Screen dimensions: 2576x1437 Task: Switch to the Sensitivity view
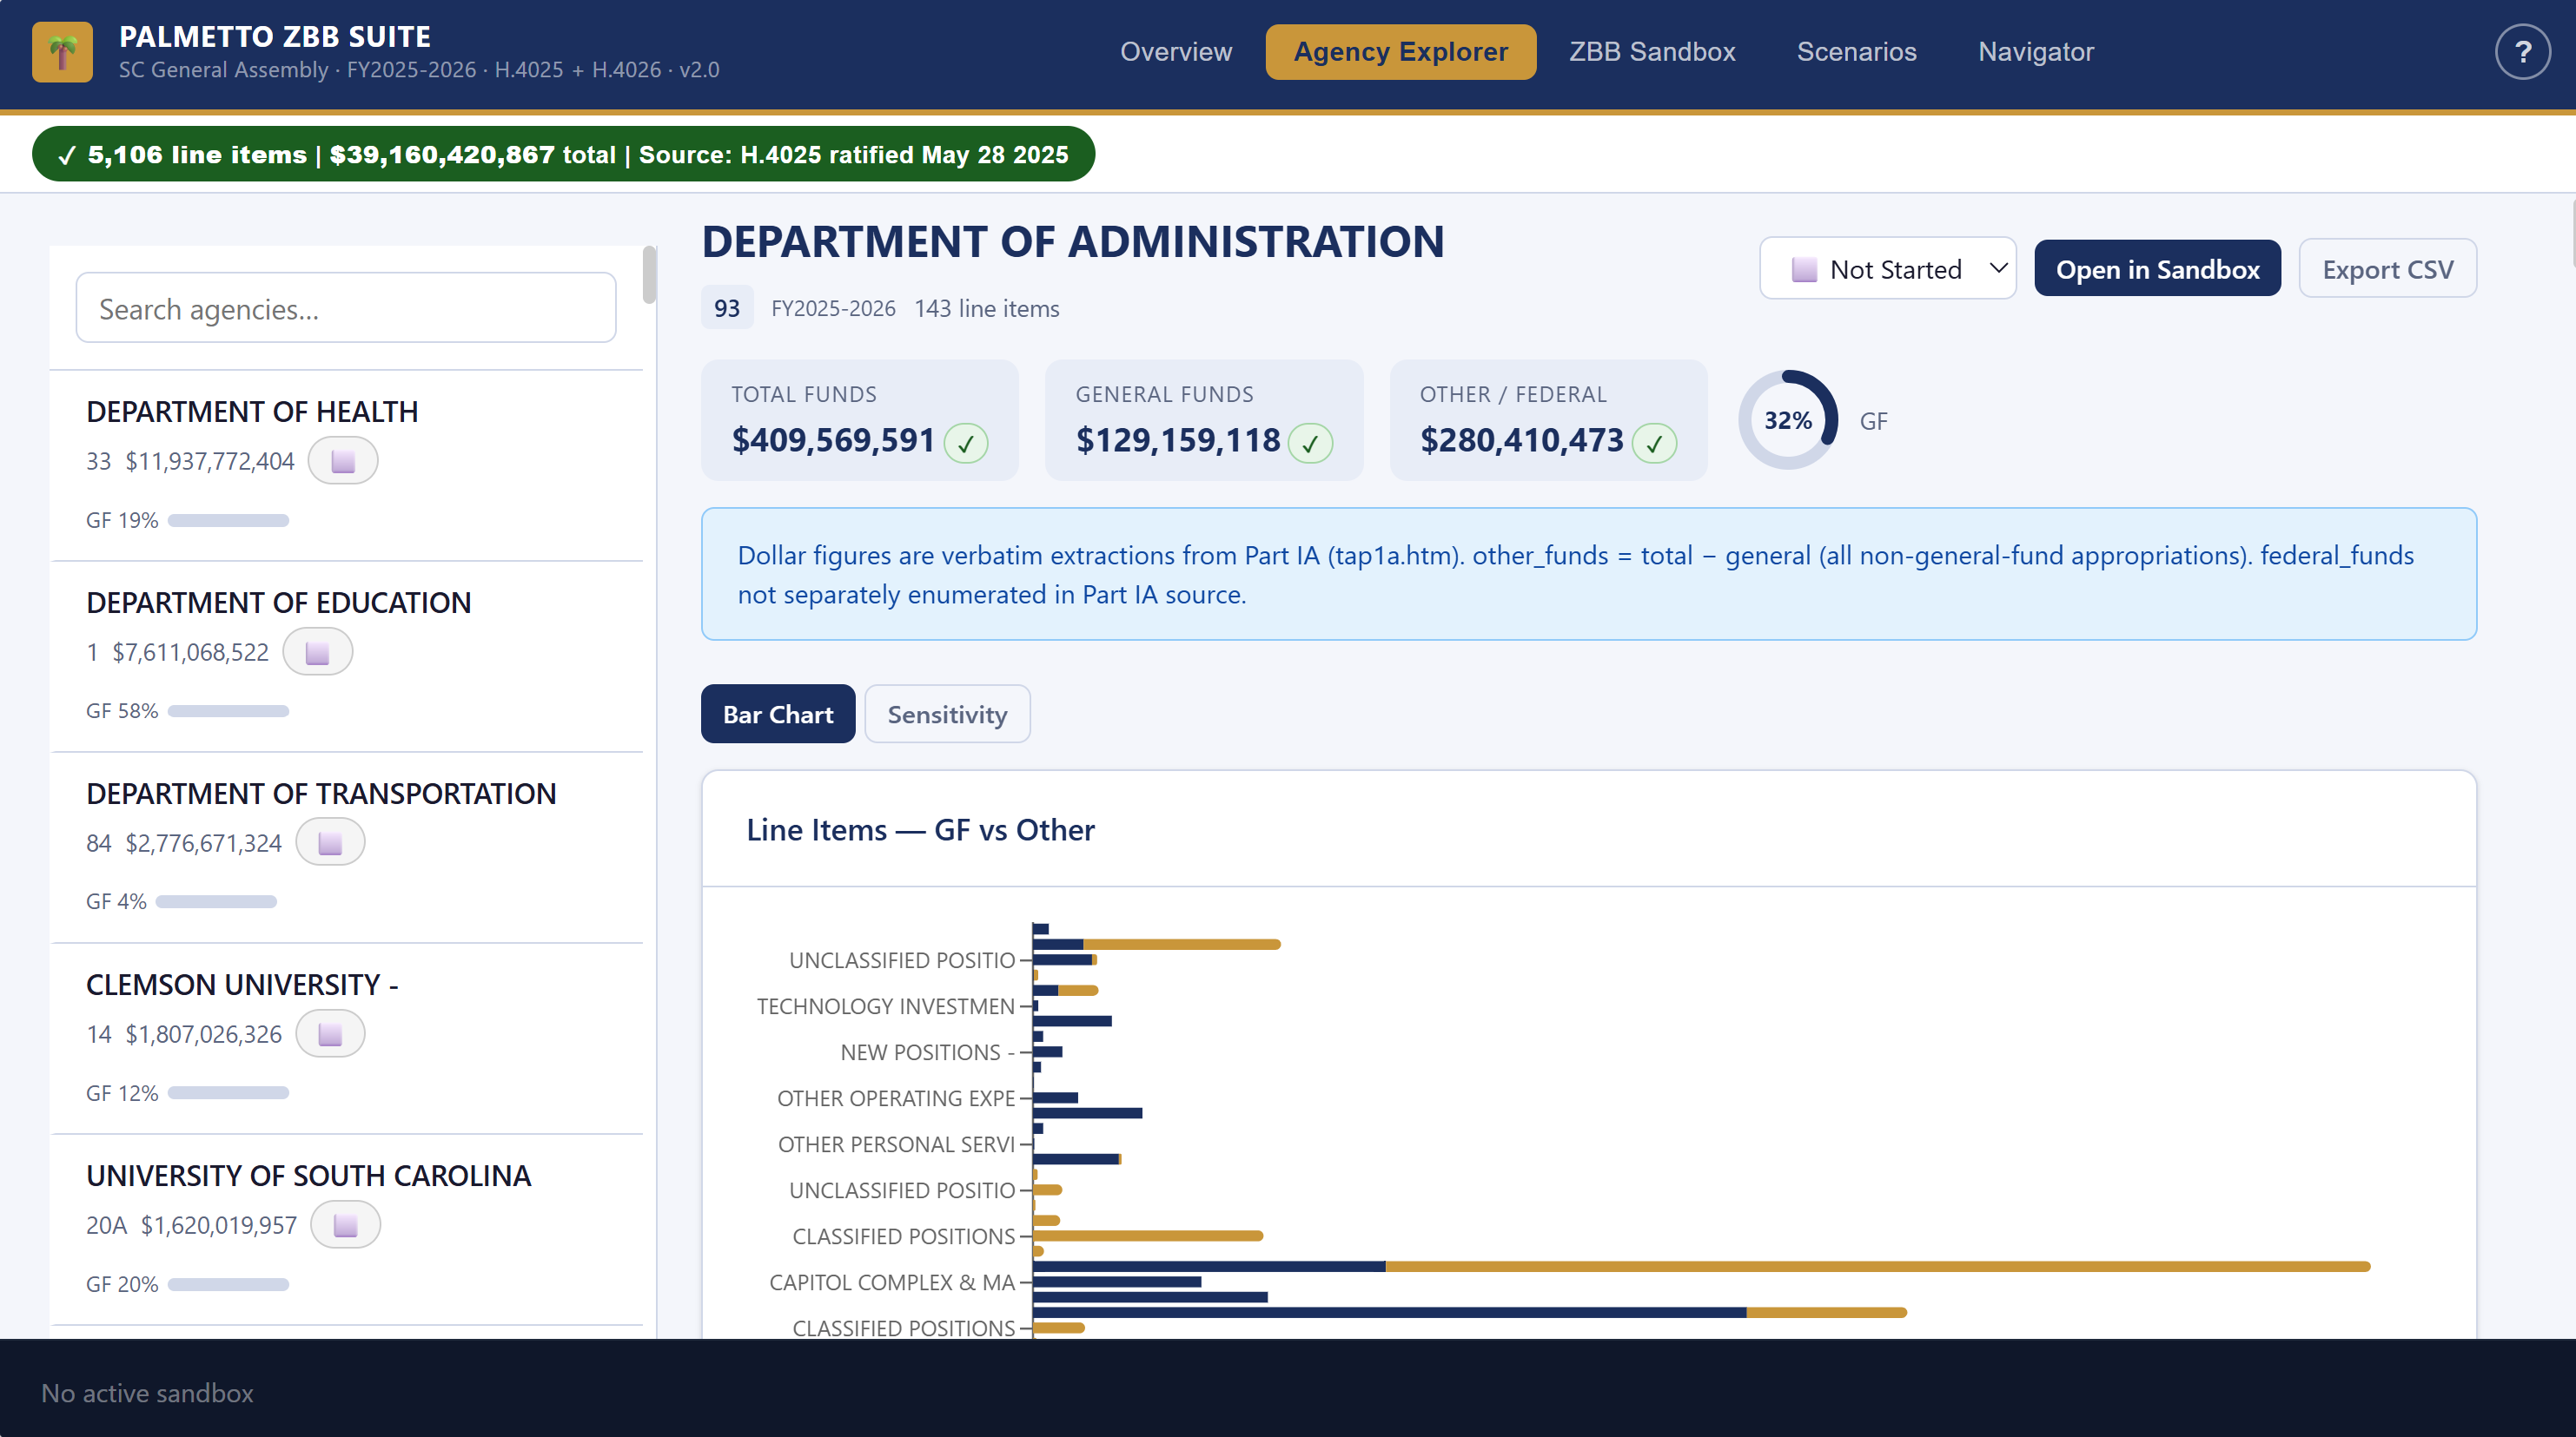(x=947, y=715)
